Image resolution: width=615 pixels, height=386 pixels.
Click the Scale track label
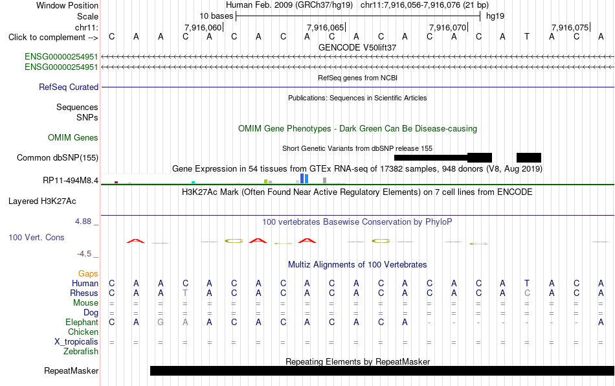pyautogui.click(x=88, y=16)
